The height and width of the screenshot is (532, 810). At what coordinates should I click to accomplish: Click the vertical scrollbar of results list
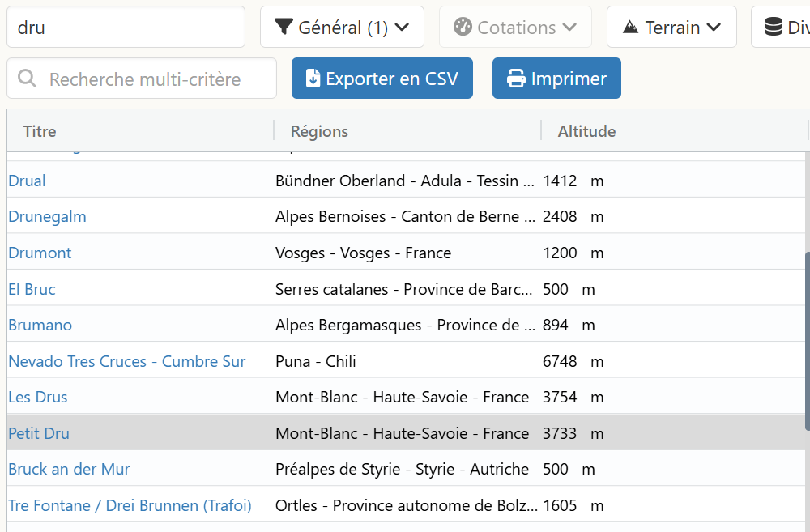(808, 341)
